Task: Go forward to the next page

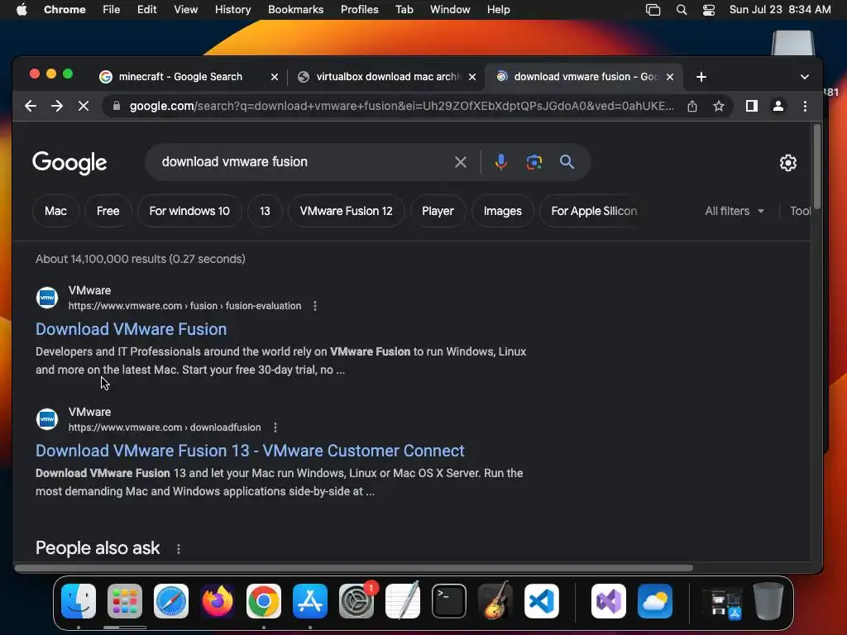Action: pos(57,106)
